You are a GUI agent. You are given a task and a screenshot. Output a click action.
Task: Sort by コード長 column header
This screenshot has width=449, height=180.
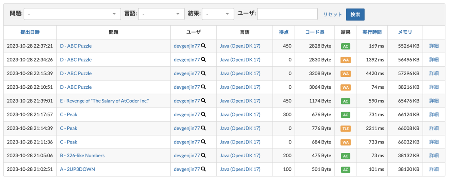pos(315,32)
